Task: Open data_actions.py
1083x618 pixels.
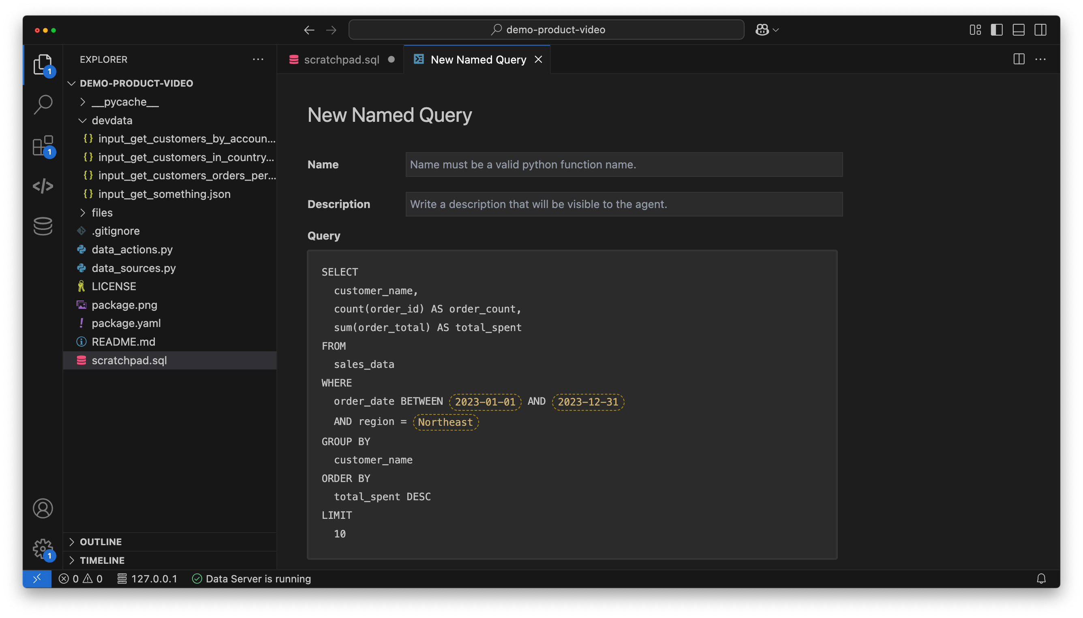Action: click(170, 250)
